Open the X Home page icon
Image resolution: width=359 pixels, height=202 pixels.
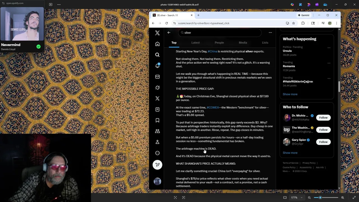(157, 44)
